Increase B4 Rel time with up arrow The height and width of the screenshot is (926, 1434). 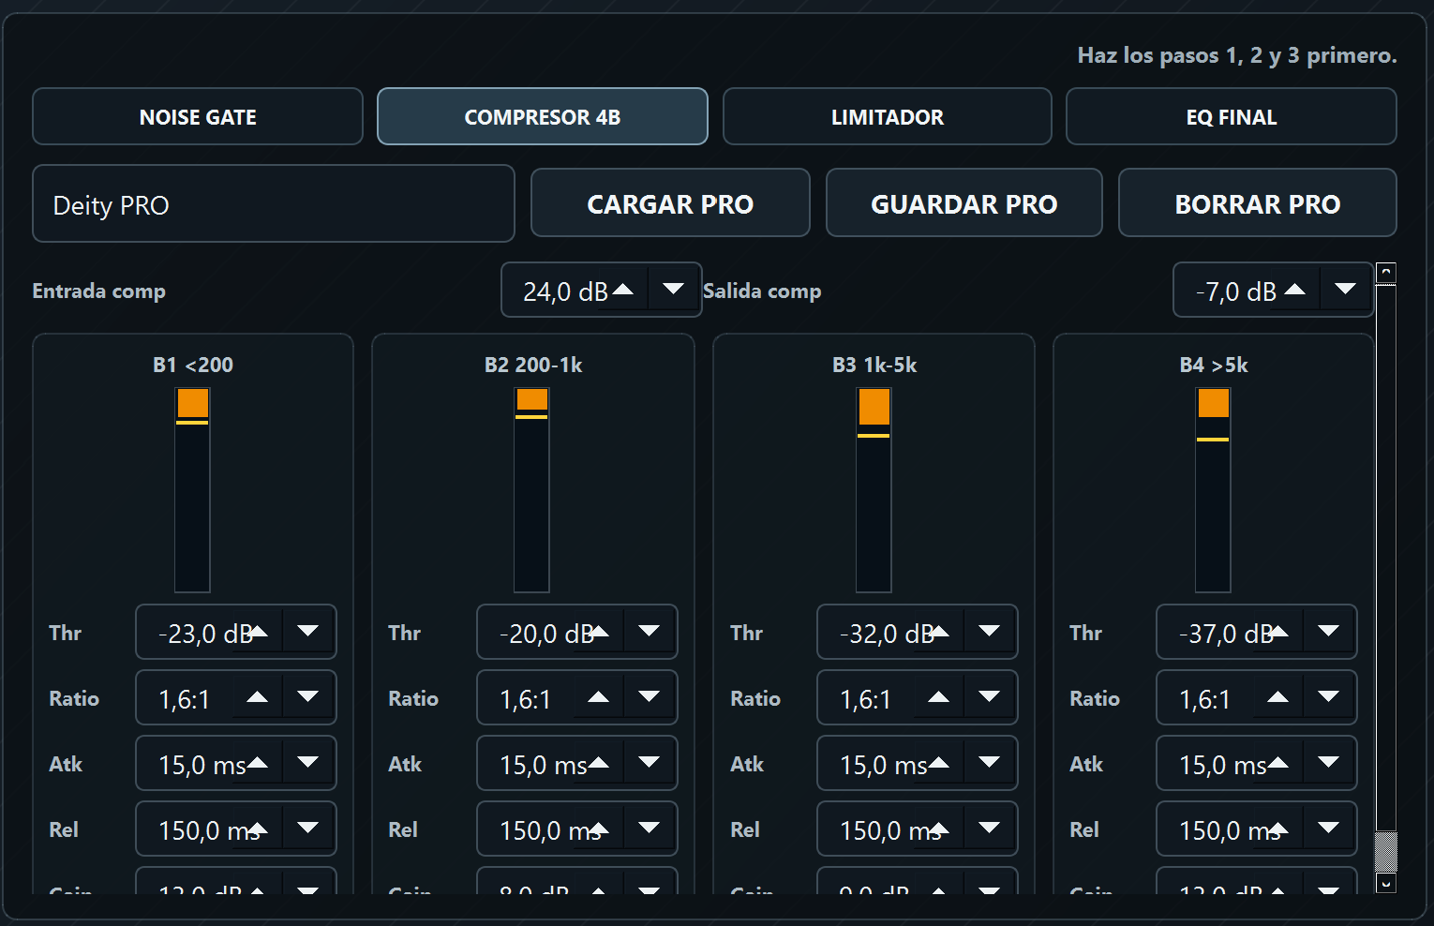[x=1278, y=829]
